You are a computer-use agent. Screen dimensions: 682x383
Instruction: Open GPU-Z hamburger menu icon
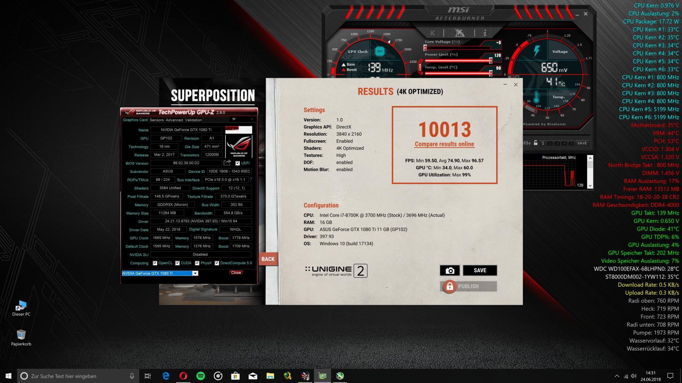[x=252, y=119]
